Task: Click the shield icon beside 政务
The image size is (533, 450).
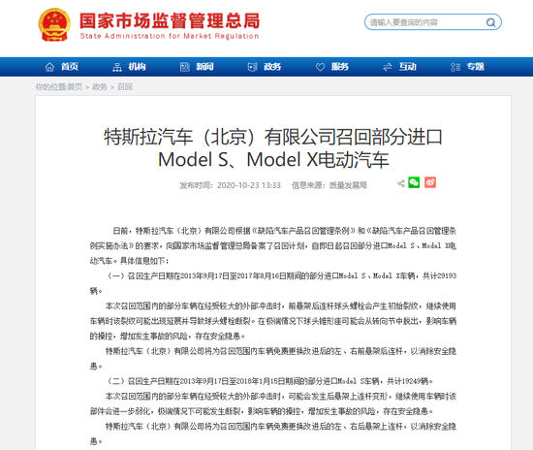Action: click(x=252, y=67)
